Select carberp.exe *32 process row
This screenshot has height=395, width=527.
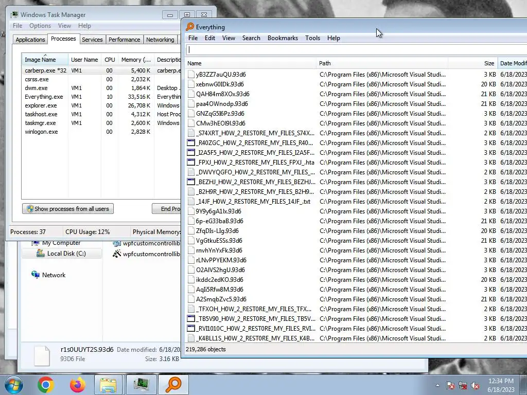tap(101, 70)
